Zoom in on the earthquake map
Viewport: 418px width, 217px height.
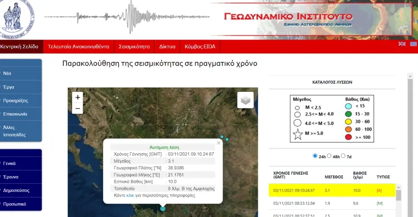(x=78, y=97)
